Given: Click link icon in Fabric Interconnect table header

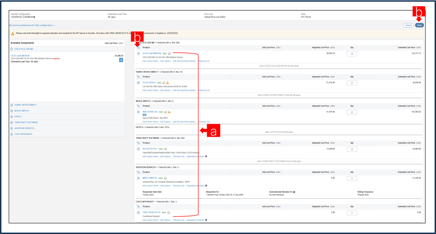Looking at the screenshot, I should (138, 77).
